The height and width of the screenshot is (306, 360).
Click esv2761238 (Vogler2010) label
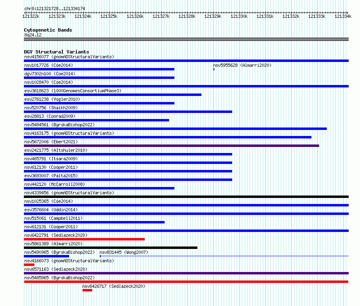(x=52, y=99)
